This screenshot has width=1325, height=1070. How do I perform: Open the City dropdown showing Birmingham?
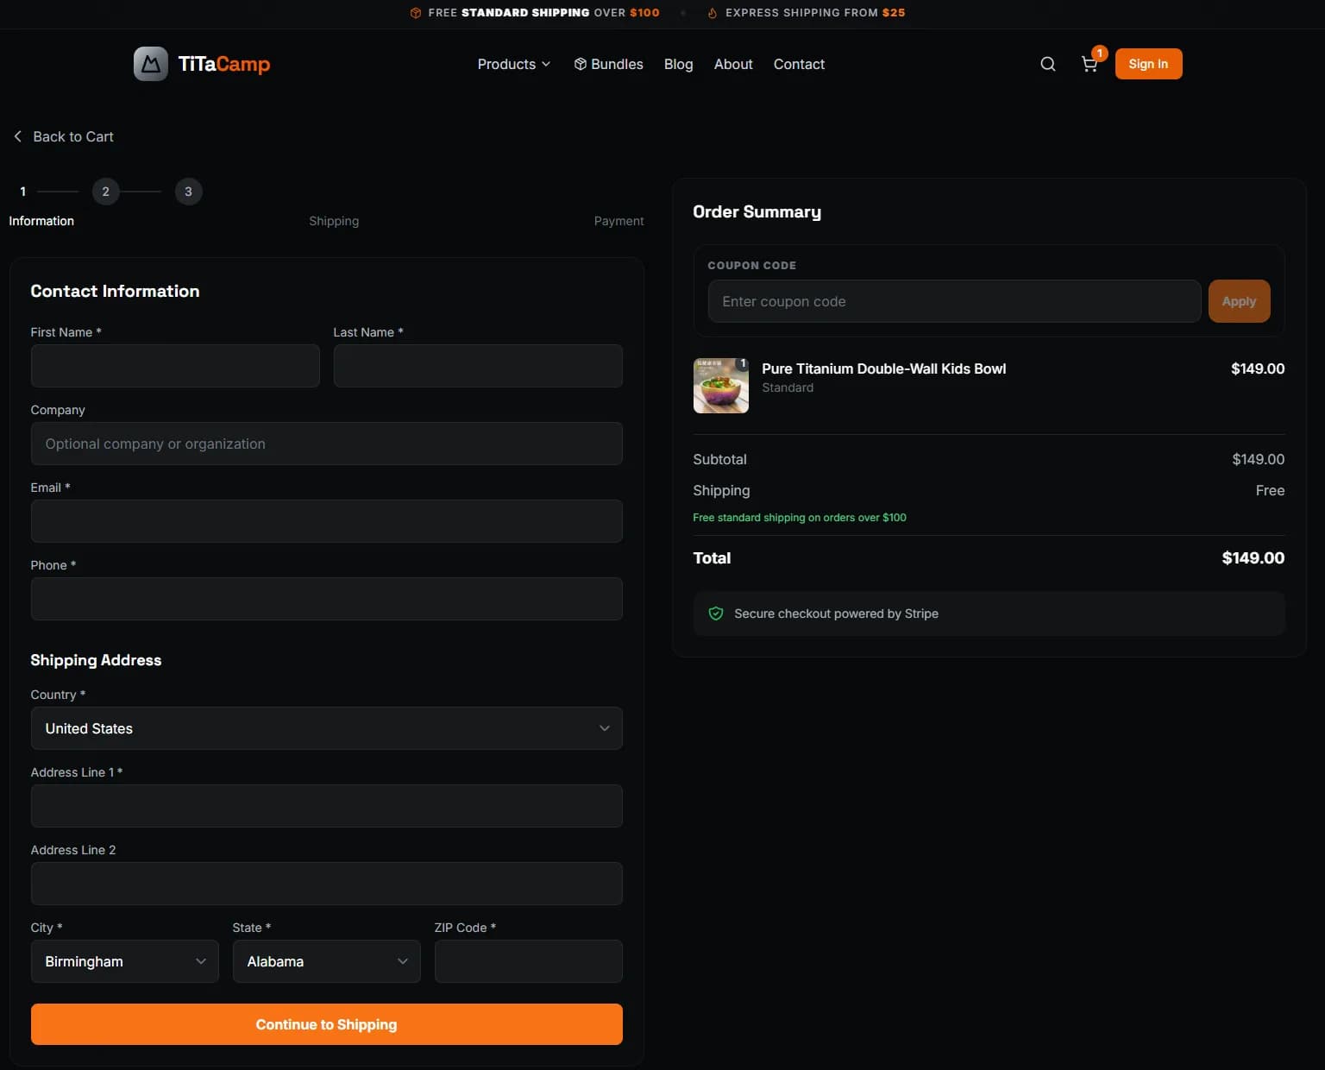[124, 961]
